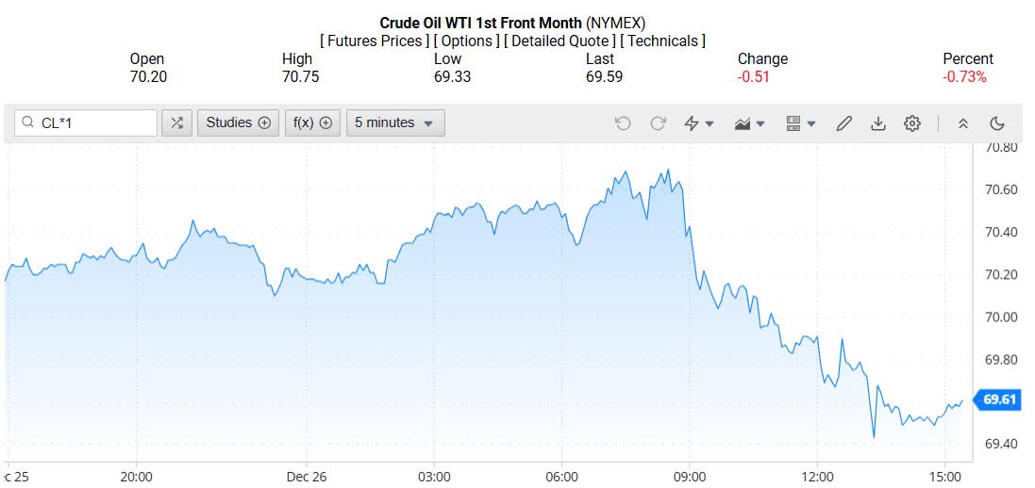Click the CL*1 symbol search field

point(94,122)
